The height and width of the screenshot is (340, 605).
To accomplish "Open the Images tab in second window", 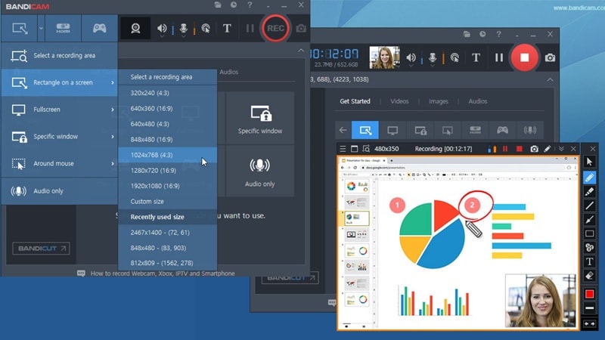I will tap(439, 101).
